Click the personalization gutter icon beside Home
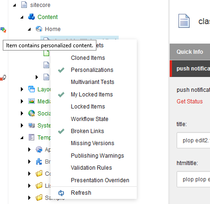Screen dimensions: 210x204 tap(3, 30)
